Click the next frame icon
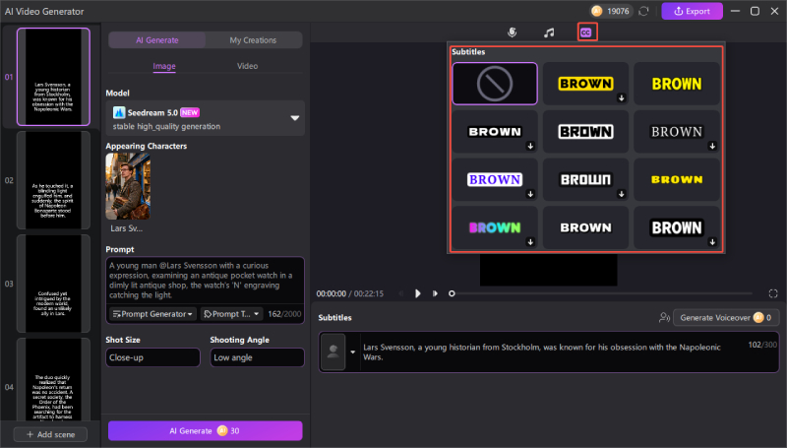The height and width of the screenshot is (448, 787). click(435, 293)
